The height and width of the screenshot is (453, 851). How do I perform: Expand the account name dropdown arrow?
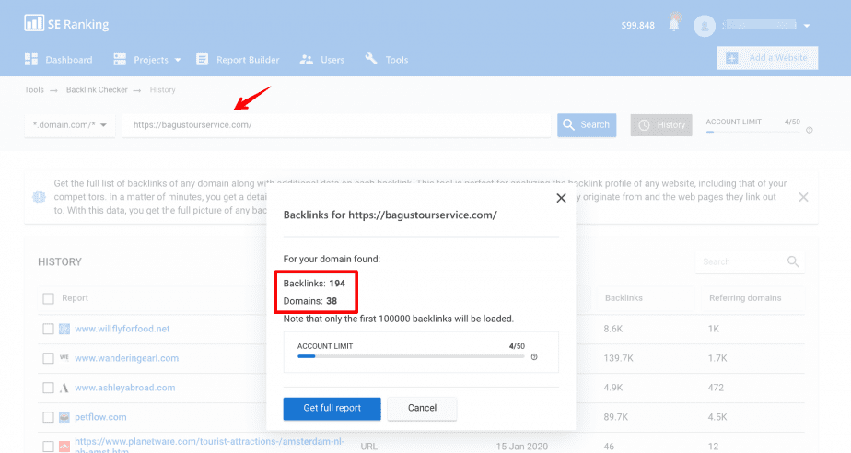pos(807,26)
